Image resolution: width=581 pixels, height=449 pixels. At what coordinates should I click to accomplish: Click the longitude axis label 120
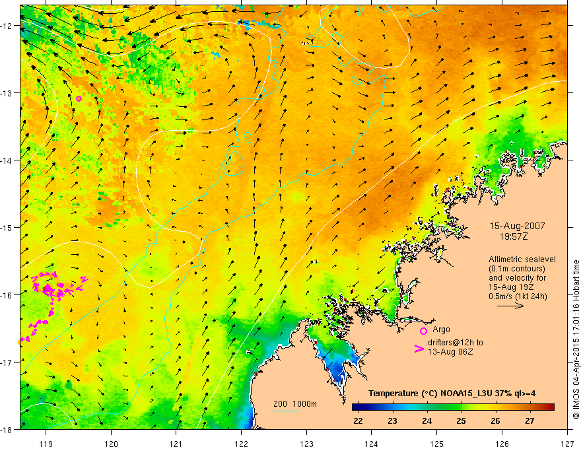click(111, 444)
